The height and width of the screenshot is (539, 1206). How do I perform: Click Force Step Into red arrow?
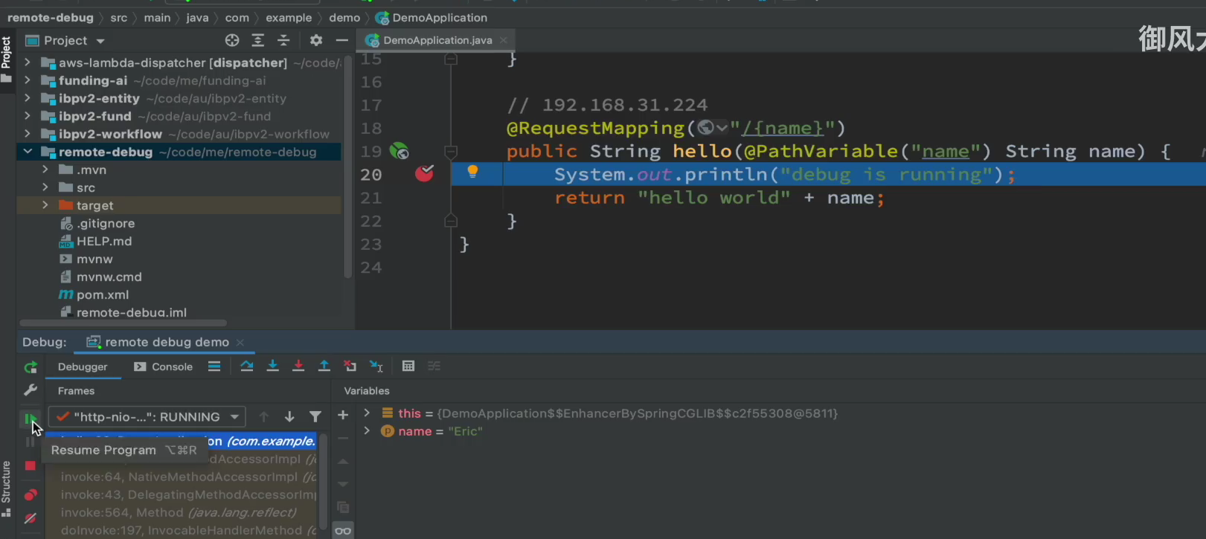click(x=298, y=366)
